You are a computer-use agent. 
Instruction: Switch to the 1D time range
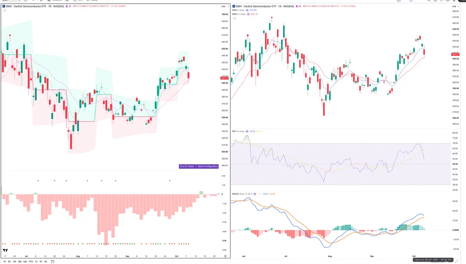(x=4, y=262)
